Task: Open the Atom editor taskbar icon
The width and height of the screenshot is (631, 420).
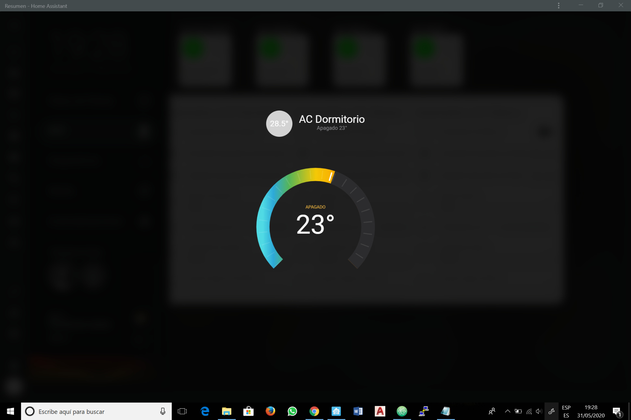Action: point(402,411)
